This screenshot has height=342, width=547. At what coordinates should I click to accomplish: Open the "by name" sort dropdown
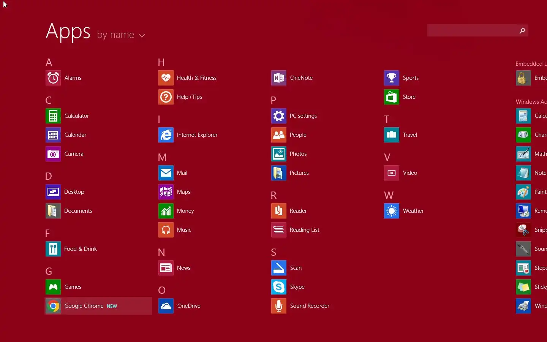(121, 35)
